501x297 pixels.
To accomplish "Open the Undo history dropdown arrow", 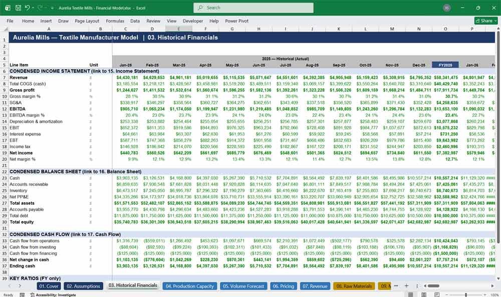I will coord(33,8).
